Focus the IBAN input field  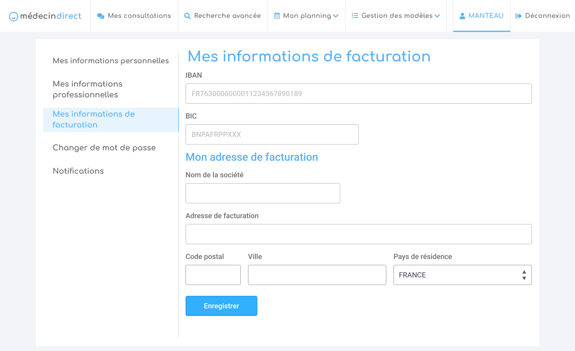click(x=358, y=93)
